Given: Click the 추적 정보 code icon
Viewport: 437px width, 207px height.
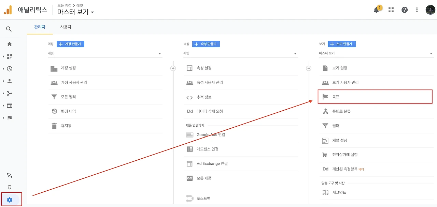Looking at the screenshot, I should (x=189, y=97).
